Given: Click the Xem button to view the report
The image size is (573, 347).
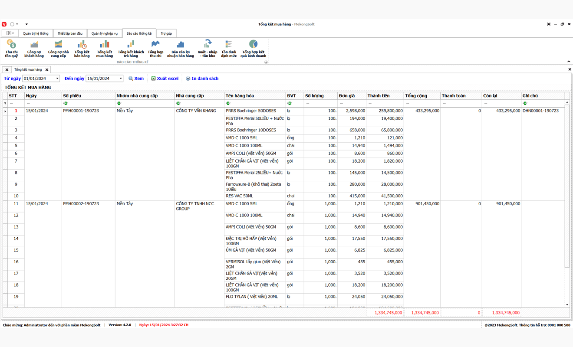Looking at the screenshot, I should tap(136, 79).
